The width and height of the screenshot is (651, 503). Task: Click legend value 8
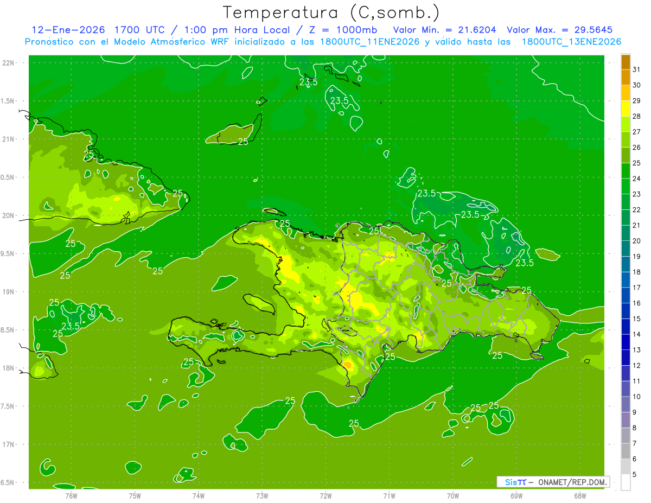[635, 428]
